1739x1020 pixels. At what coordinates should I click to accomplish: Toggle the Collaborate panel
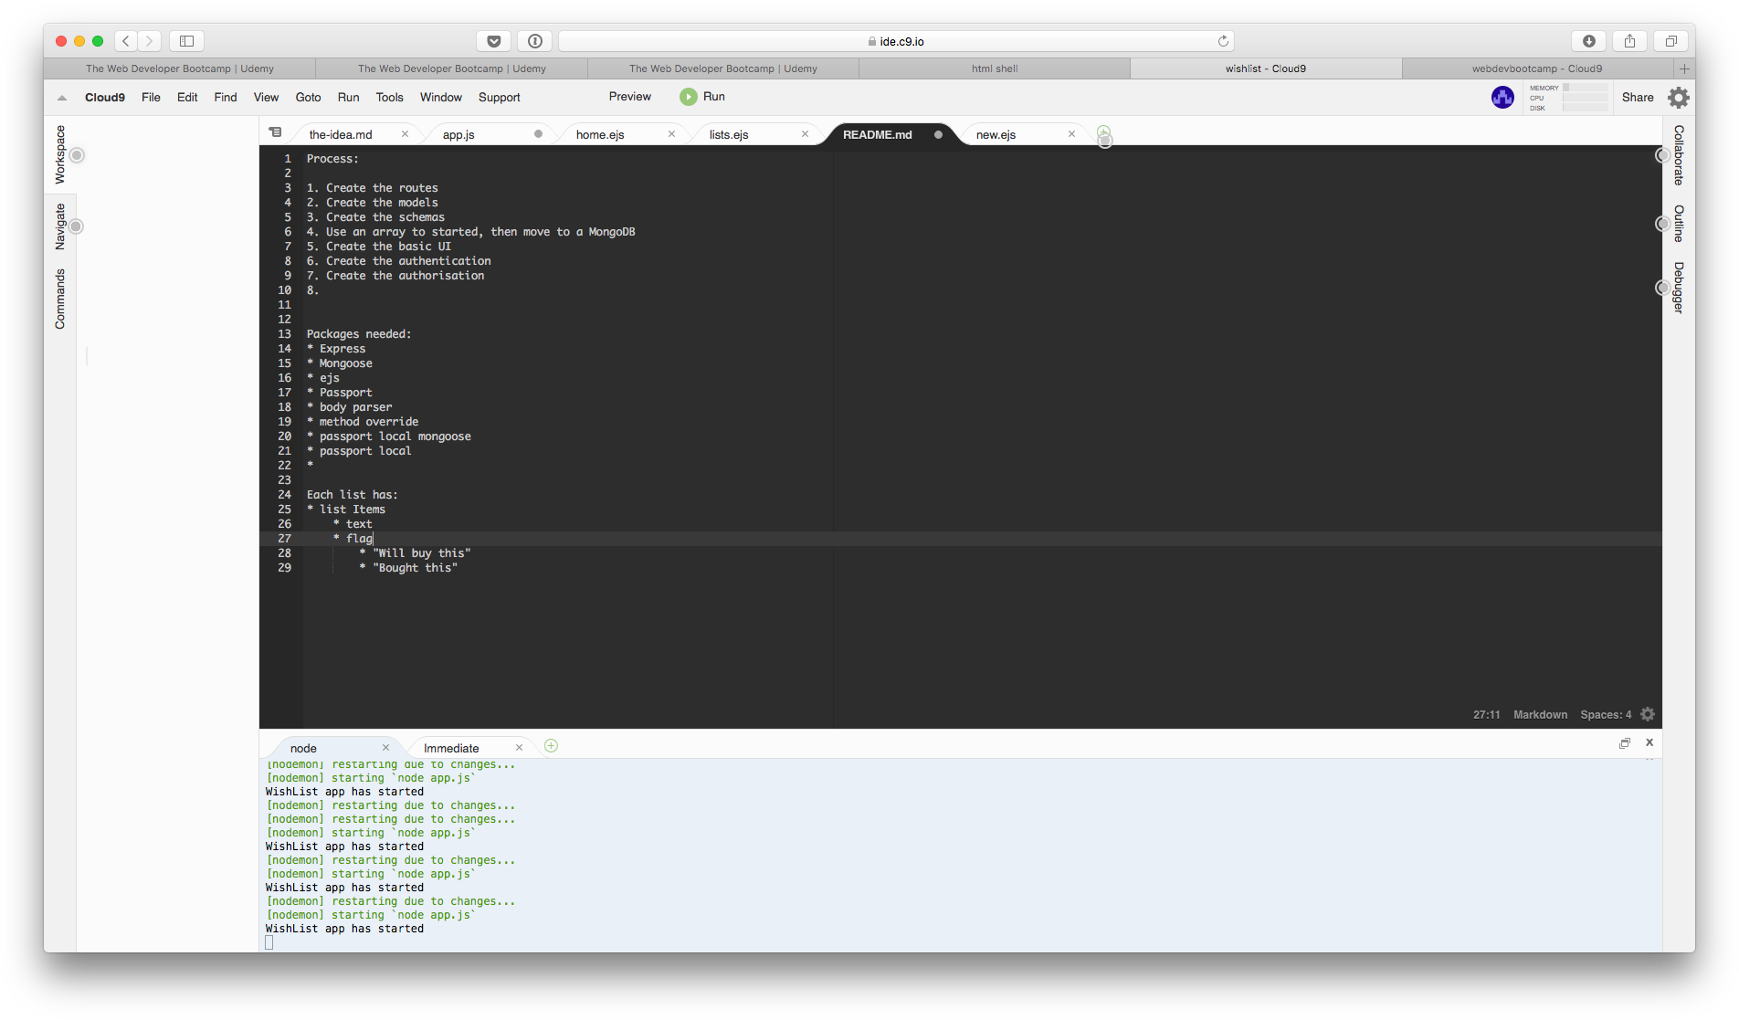(1679, 155)
